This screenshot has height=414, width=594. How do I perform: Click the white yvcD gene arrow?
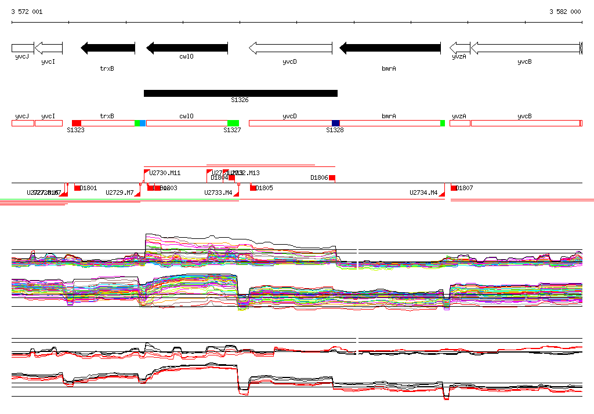[291, 48]
